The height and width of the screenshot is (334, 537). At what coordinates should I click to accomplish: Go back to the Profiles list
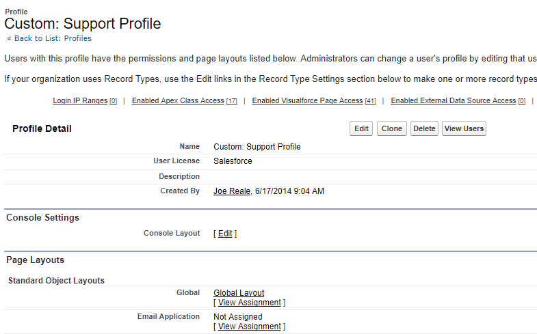pyautogui.click(x=53, y=38)
